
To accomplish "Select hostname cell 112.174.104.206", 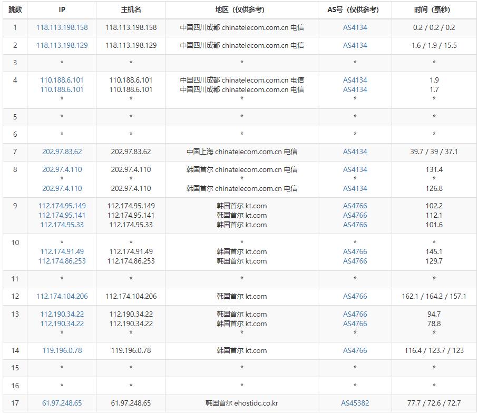I will point(131,296).
